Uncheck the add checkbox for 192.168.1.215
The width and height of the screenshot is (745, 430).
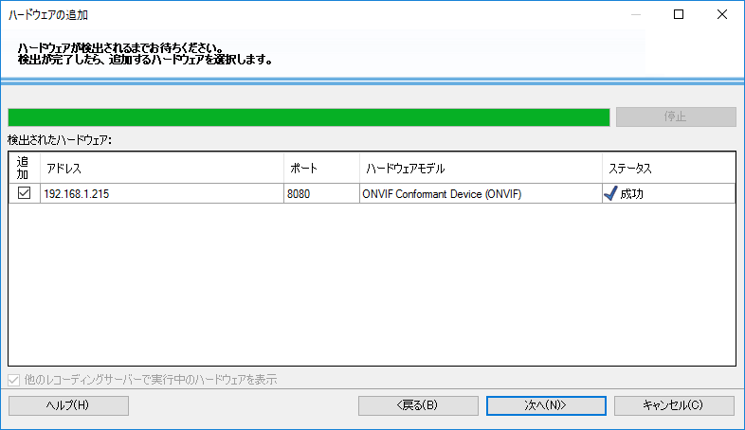coord(24,193)
